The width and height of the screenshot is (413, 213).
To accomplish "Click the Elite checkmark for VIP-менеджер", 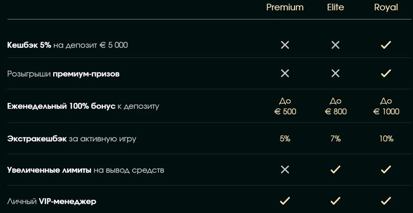I will (336, 201).
